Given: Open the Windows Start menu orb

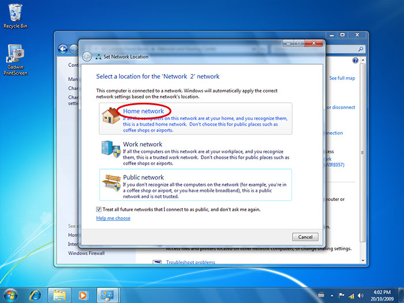Looking at the screenshot, I should coord(10,295).
